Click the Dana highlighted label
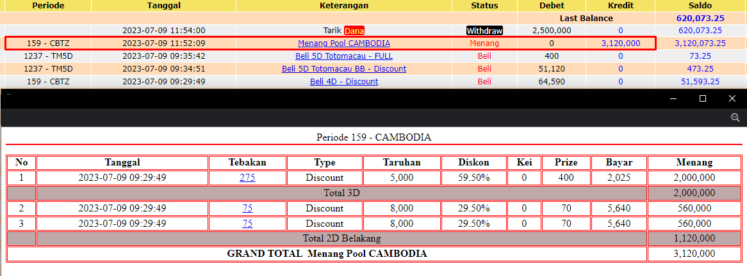 pos(354,31)
